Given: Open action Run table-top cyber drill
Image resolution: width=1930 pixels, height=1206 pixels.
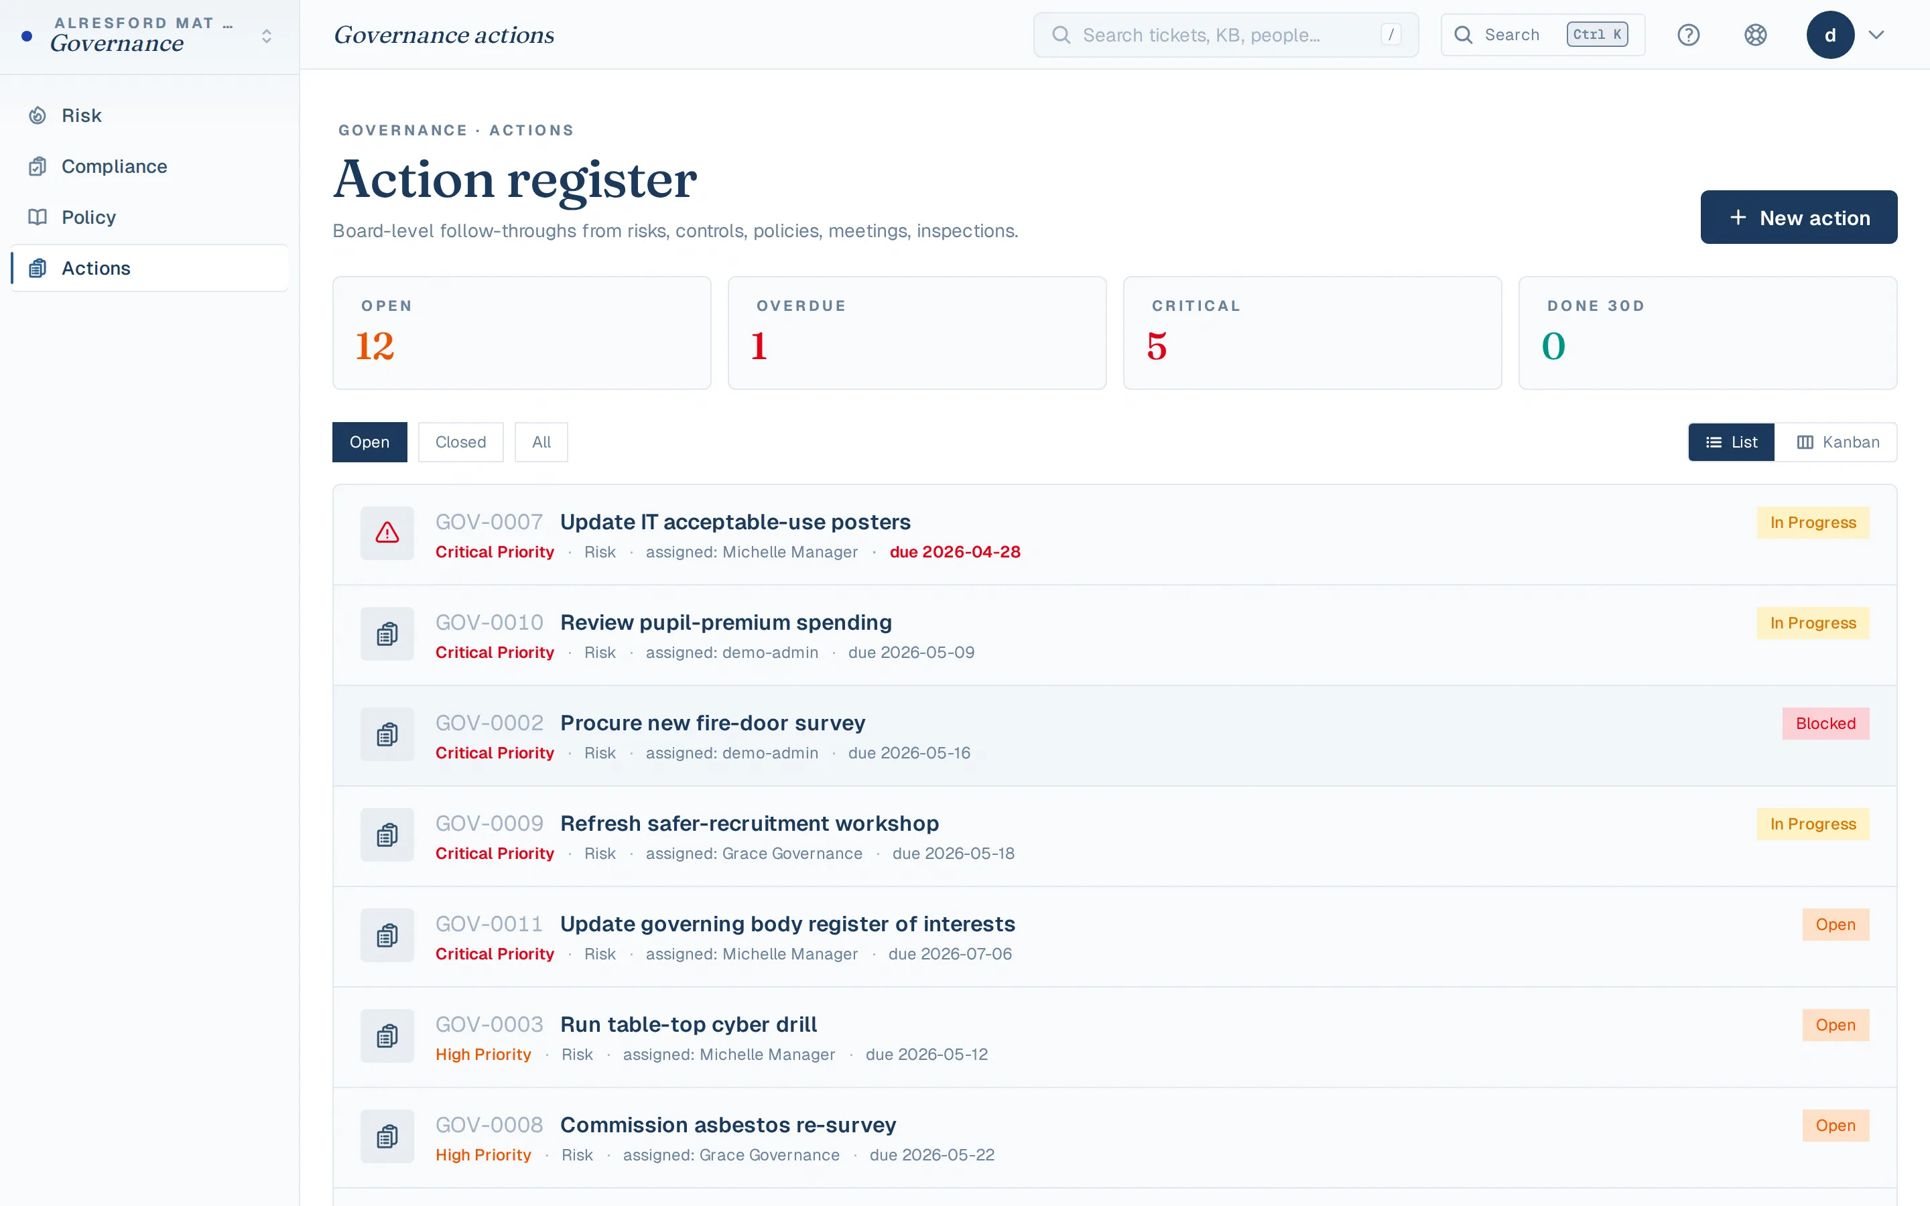Looking at the screenshot, I should coord(688,1024).
